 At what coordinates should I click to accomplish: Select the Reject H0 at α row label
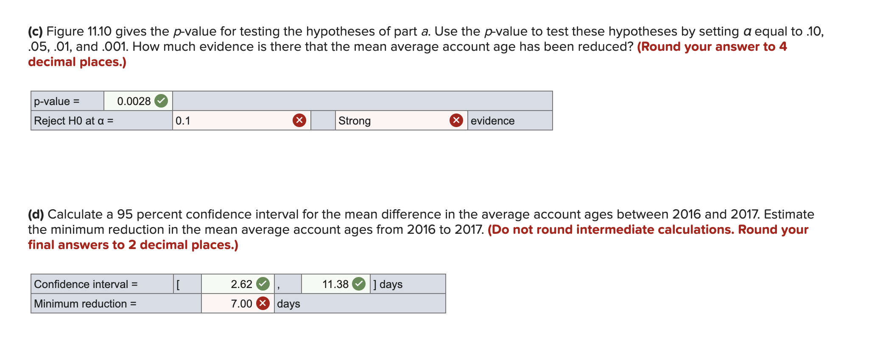click(x=76, y=121)
